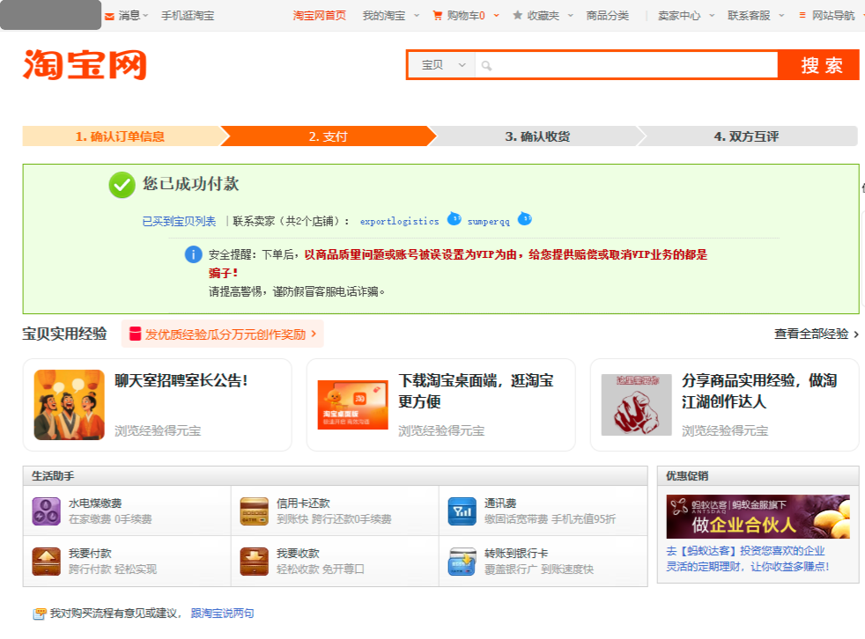Click the 信用卡还款 credit card icon
The image size is (865, 639).
(x=254, y=511)
